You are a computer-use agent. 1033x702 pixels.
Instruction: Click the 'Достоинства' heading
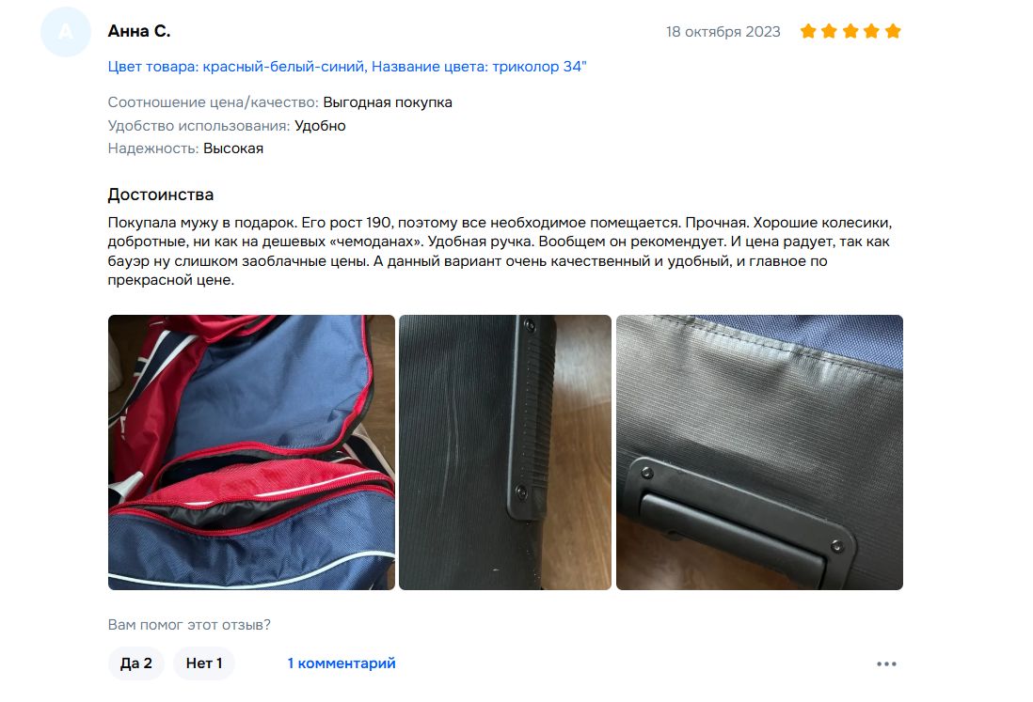(x=161, y=195)
